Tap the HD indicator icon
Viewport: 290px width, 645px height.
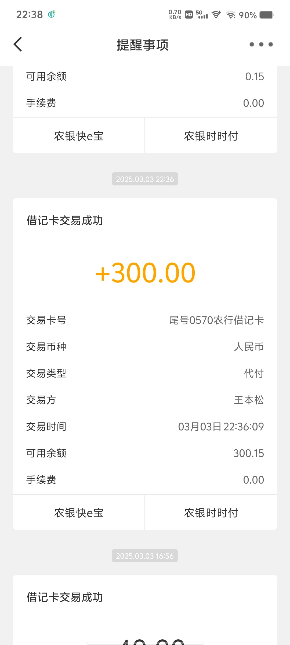click(189, 15)
